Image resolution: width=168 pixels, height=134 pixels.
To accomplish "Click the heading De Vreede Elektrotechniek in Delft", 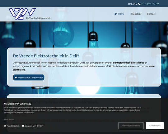I will (46, 56).
